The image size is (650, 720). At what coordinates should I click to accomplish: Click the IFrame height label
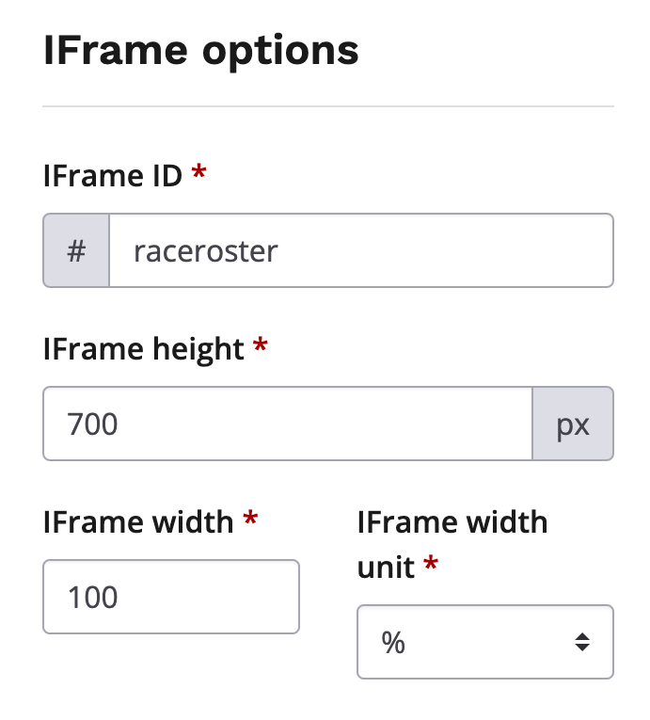pos(144,348)
